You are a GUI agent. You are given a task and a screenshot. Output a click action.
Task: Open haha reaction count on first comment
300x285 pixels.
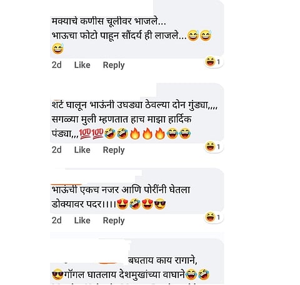pyautogui.click(x=213, y=62)
